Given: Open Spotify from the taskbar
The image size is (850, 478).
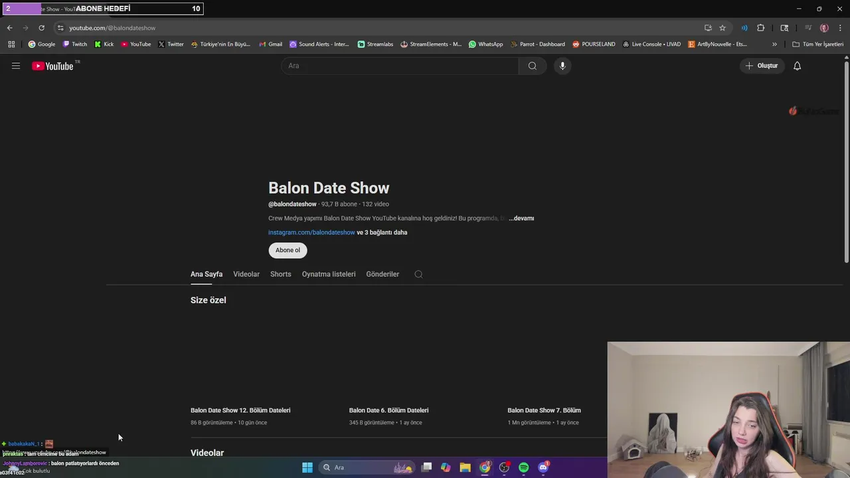Looking at the screenshot, I should (524, 467).
